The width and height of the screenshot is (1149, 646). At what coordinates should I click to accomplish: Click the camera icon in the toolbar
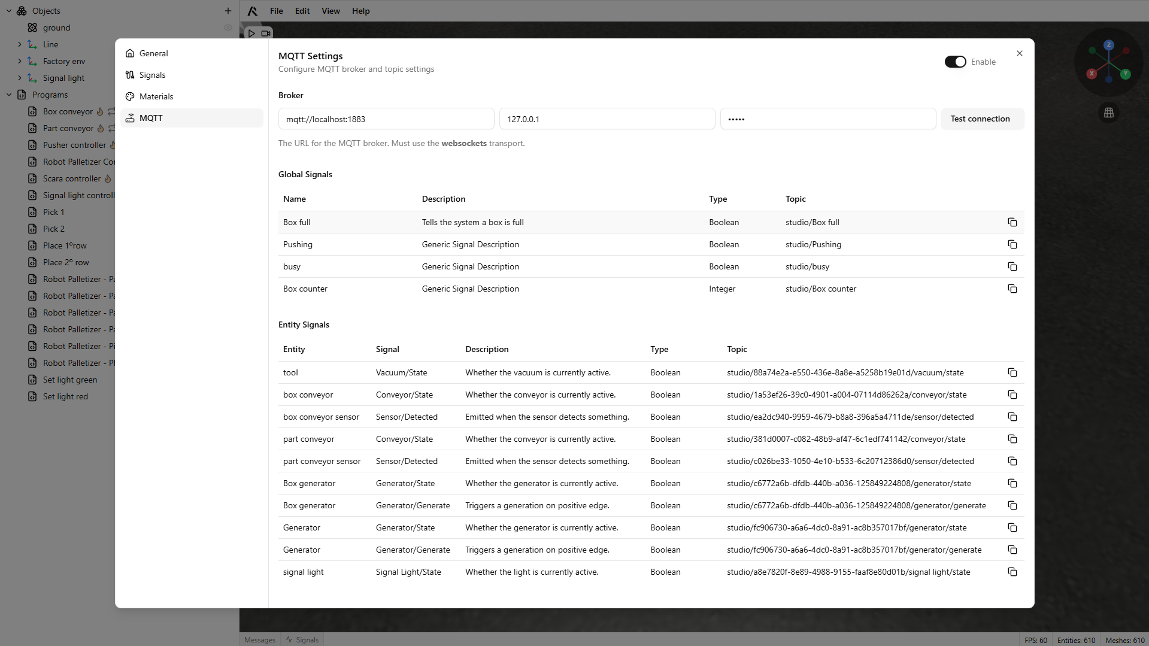pos(266,34)
